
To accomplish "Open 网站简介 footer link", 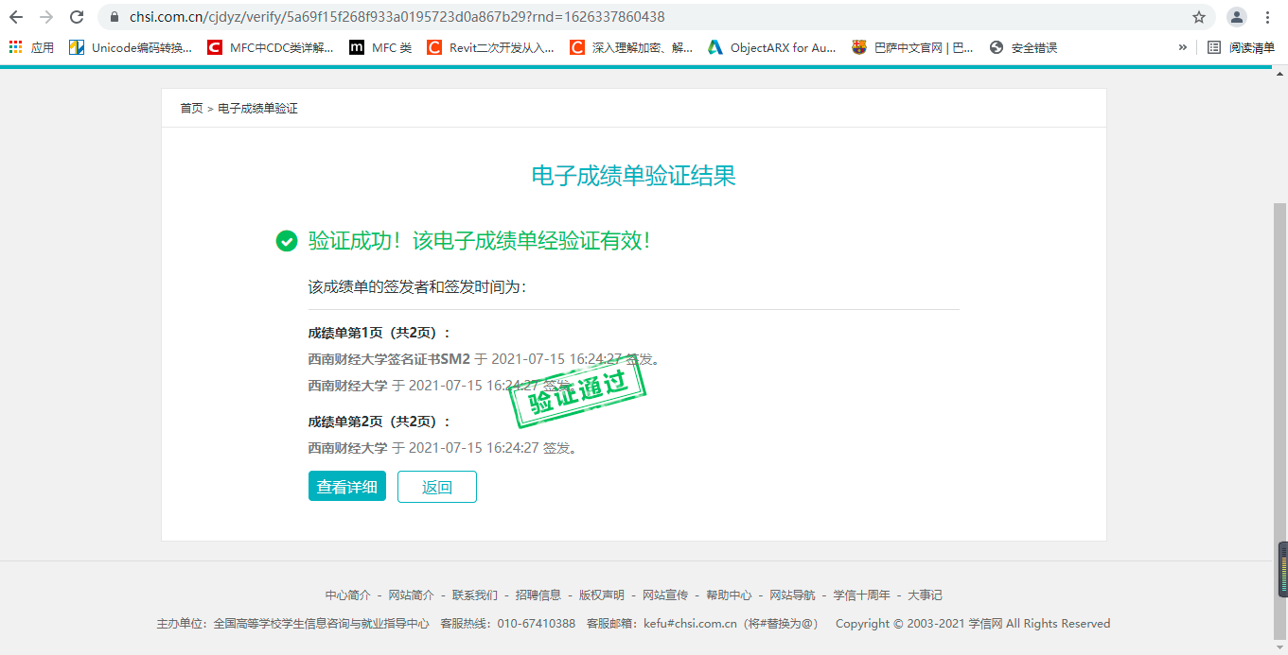I will pos(412,595).
